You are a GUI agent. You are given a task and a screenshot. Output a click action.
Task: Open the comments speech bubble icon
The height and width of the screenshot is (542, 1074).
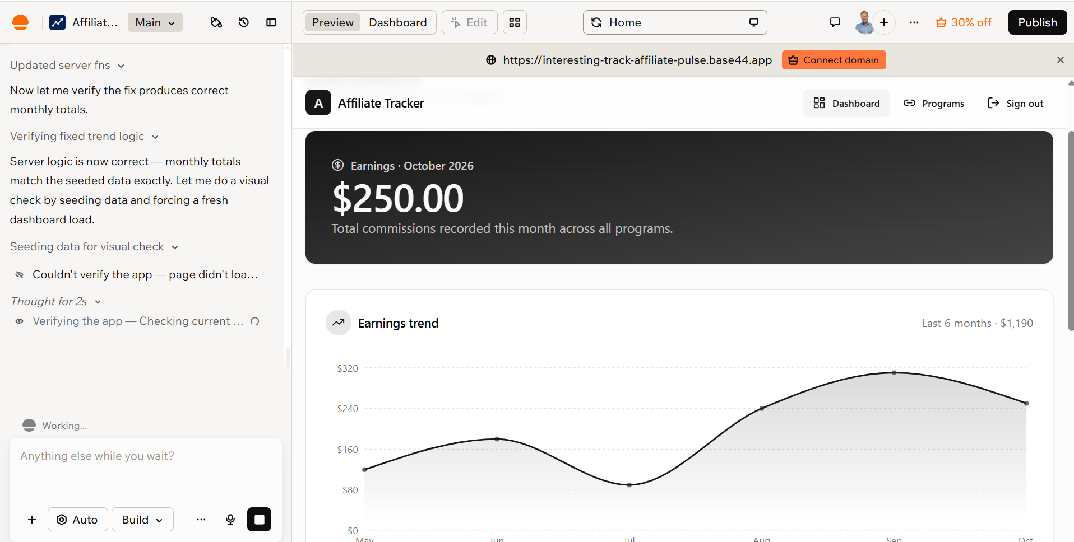point(835,22)
